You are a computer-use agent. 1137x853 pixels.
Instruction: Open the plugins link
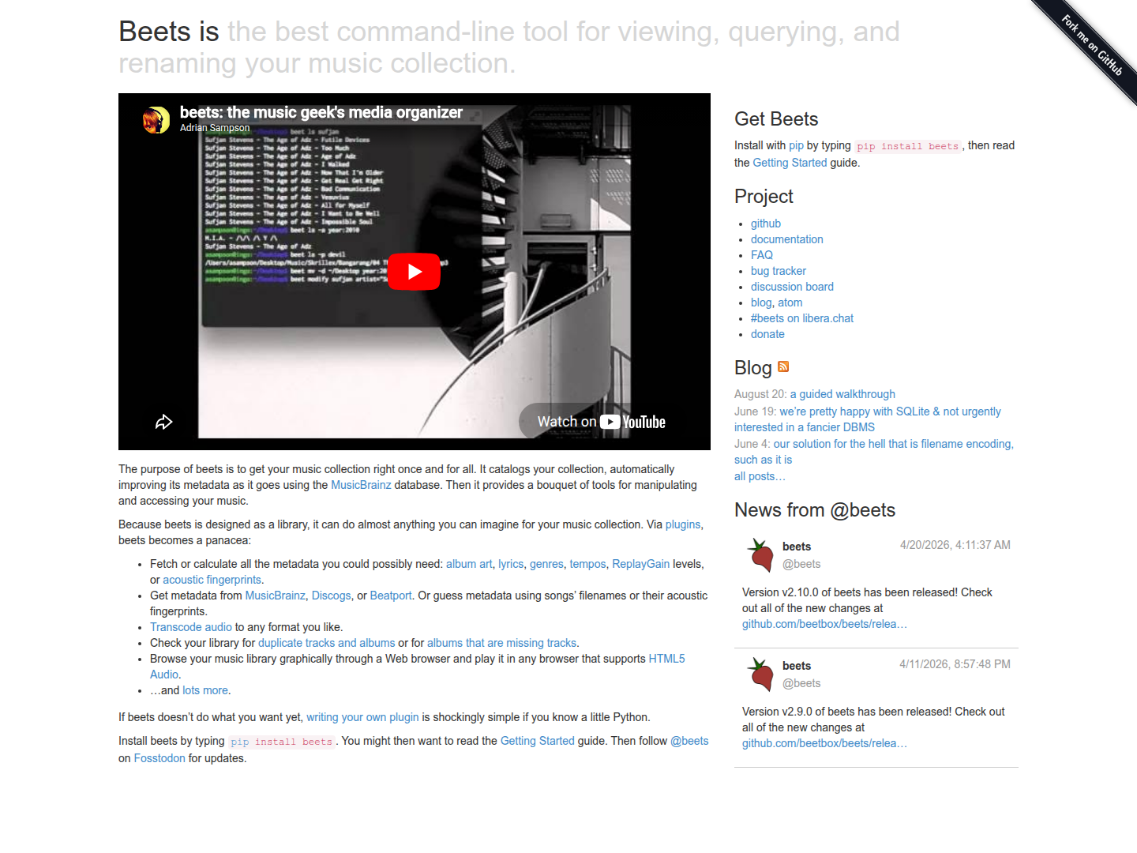[x=683, y=524]
